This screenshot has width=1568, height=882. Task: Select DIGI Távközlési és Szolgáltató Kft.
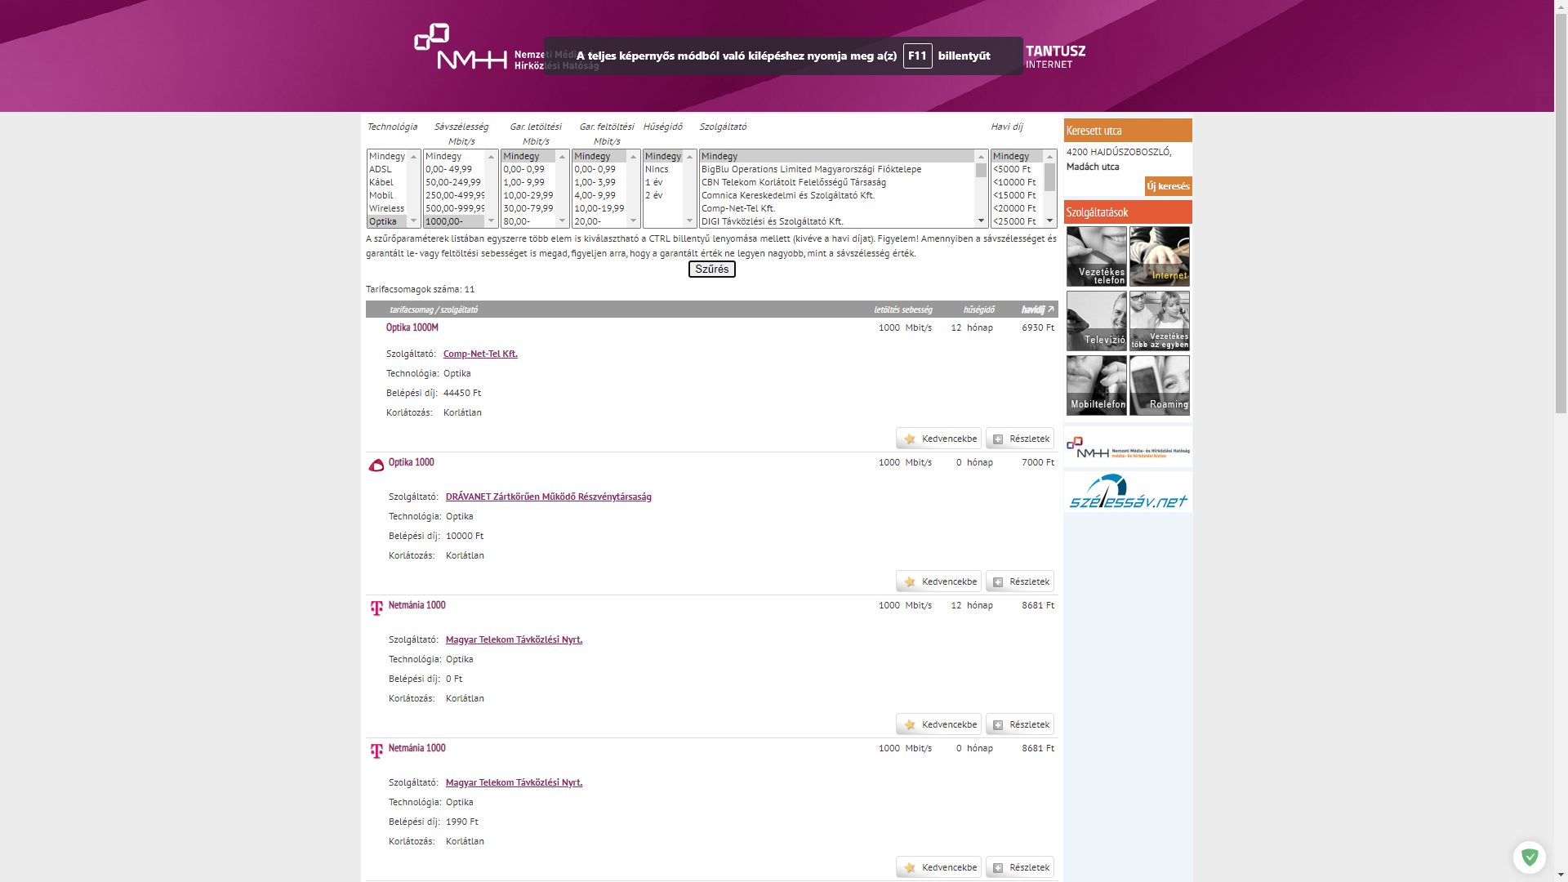837,221
